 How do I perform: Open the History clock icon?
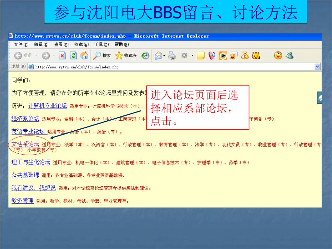pos(145,56)
